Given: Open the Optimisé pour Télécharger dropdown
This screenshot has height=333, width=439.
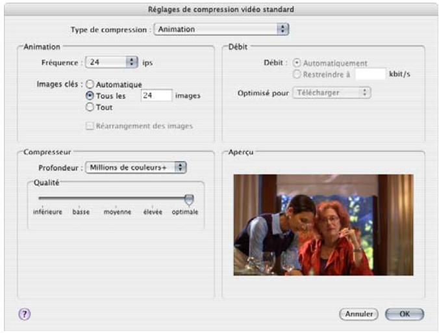Looking at the screenshot, I should pyautogui.click(x=332, y=93).
